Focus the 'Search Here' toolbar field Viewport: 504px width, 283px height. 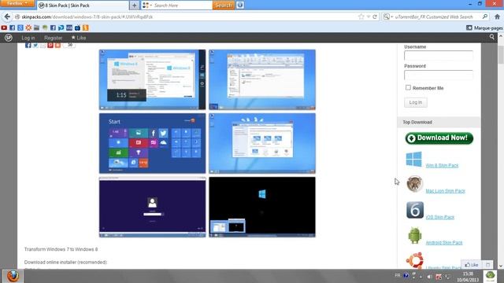[182, 6]
